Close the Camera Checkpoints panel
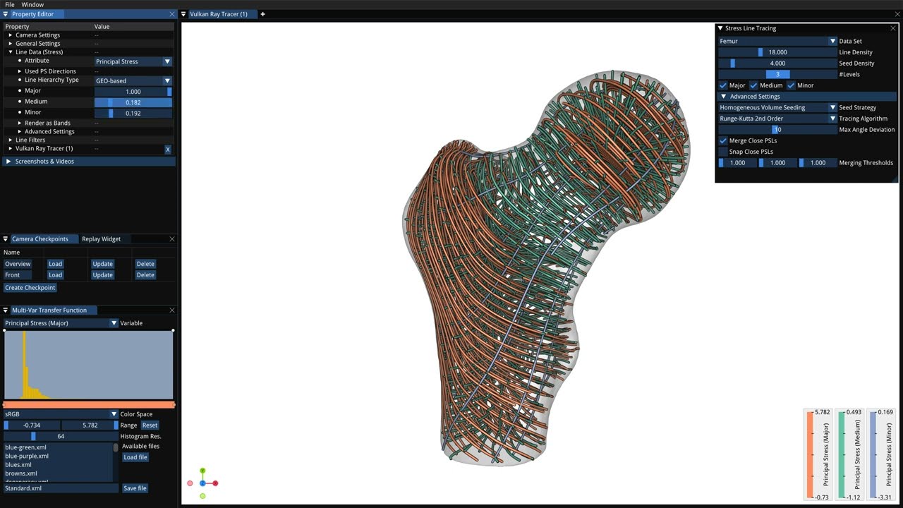 tap(172, 239)
